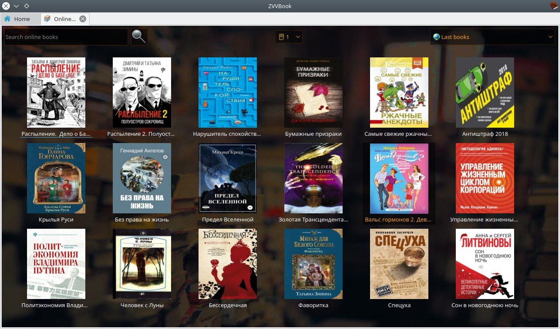This screenshot has height=329, width=560.
Task: Select the Предел Вселенной cover
Action: pos(228,178)
